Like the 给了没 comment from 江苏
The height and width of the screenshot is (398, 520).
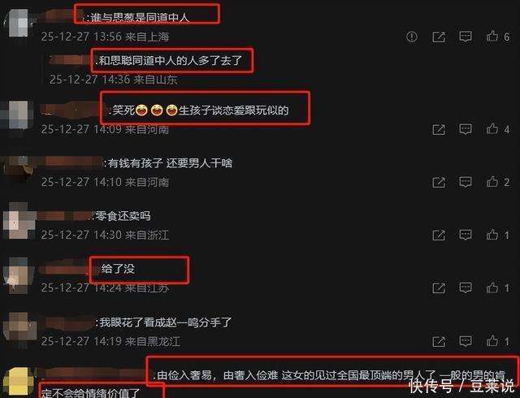click(x=492, y=288)
